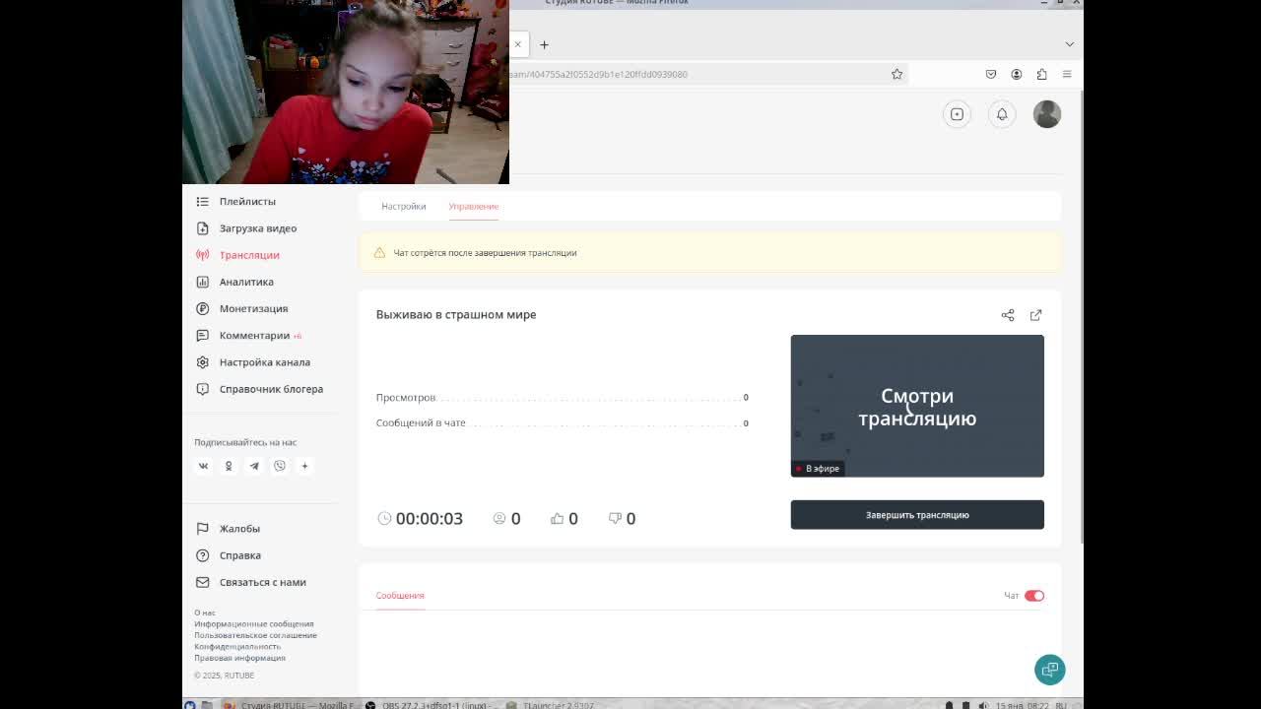Open stream in new window icon

(1035, 315)
